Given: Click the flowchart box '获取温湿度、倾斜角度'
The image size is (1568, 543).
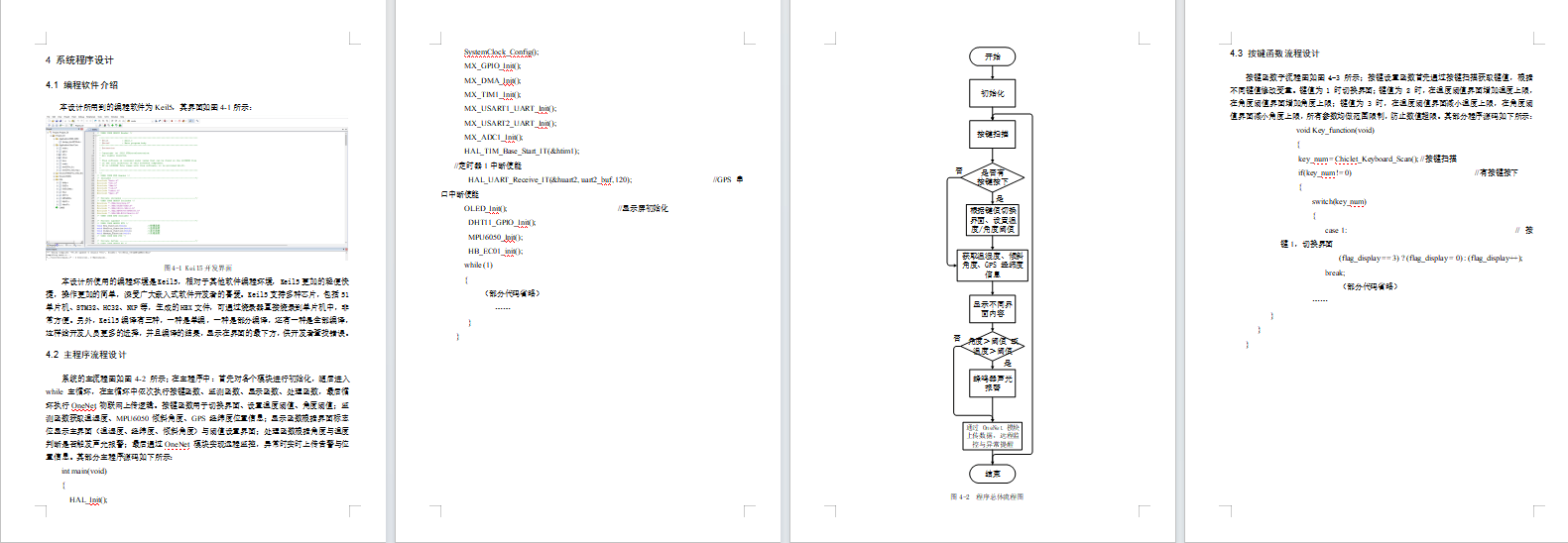Looking at the screenshot, I should [x=992, y=265].
